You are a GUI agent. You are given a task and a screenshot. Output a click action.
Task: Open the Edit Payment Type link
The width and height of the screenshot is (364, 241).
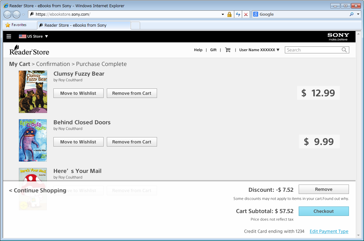pyautogui.click(x=329, y=231)
